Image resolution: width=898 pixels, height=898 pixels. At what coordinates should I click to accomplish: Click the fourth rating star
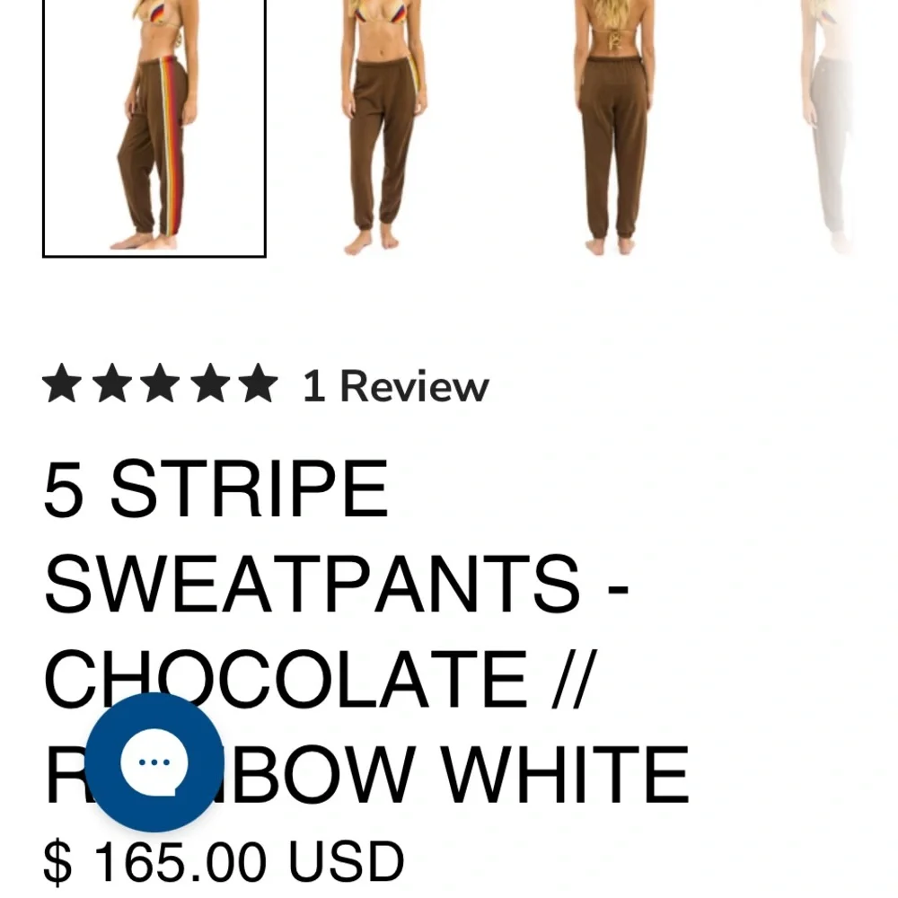coord(210,383)
